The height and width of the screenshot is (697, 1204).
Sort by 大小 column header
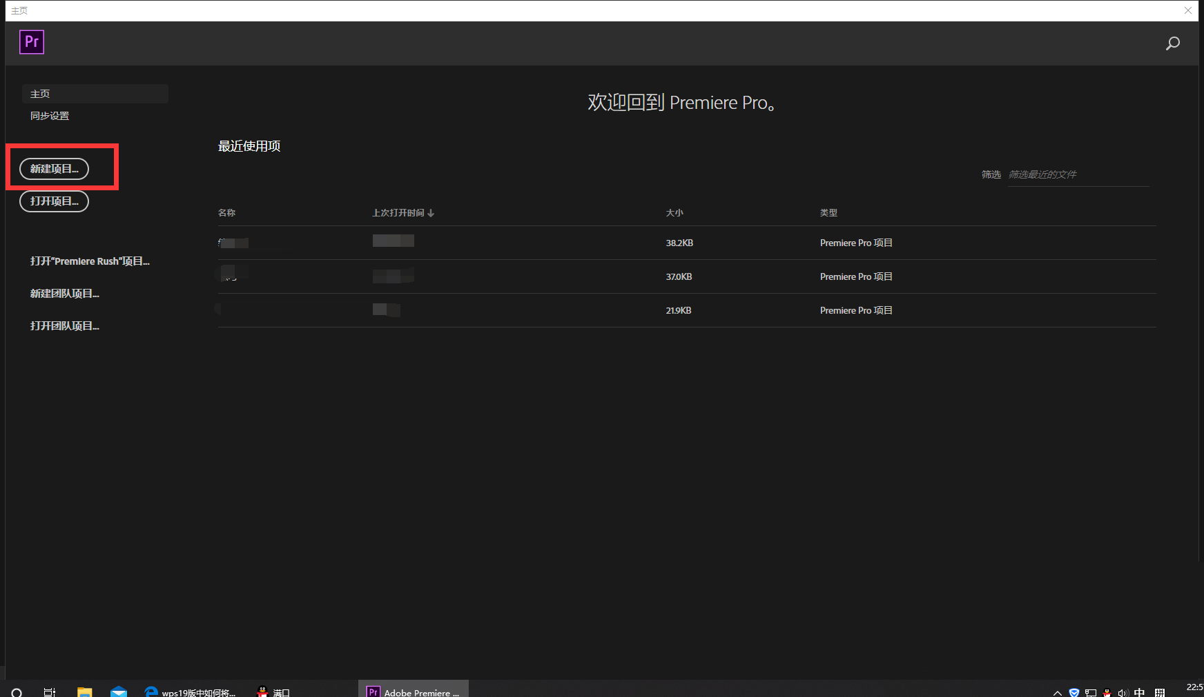click(x=674, y=213)
